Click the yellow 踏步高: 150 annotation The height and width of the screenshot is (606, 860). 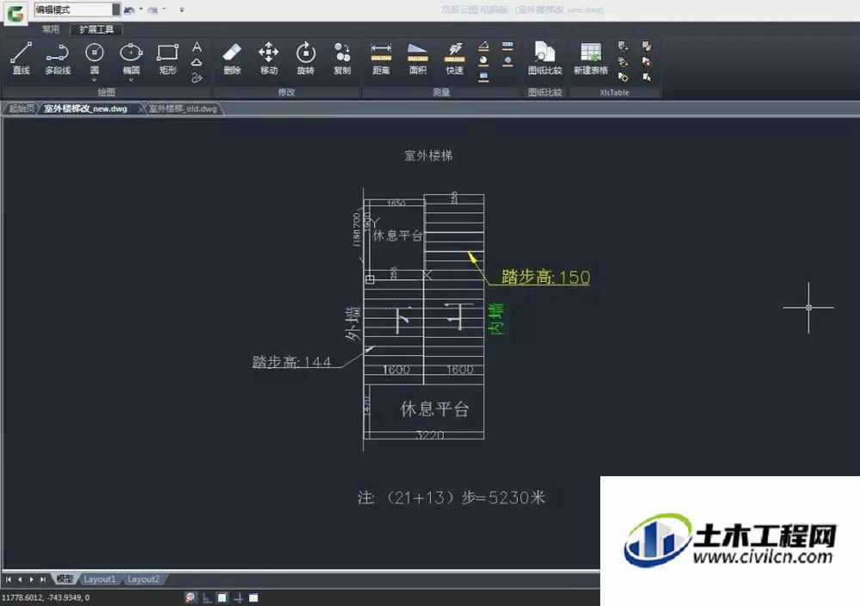point(546,277)
